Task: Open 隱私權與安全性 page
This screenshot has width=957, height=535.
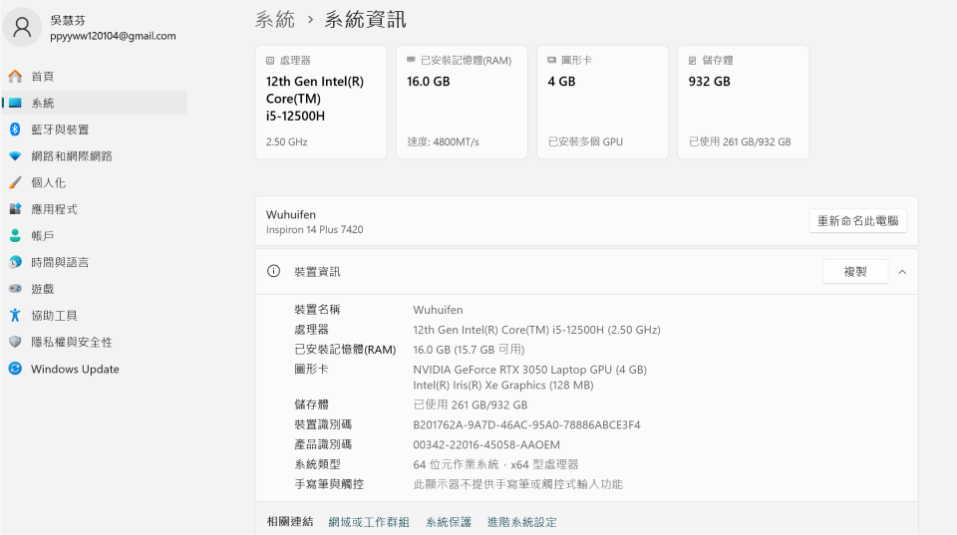Action: pyautogui.click(x=95, y=342)
